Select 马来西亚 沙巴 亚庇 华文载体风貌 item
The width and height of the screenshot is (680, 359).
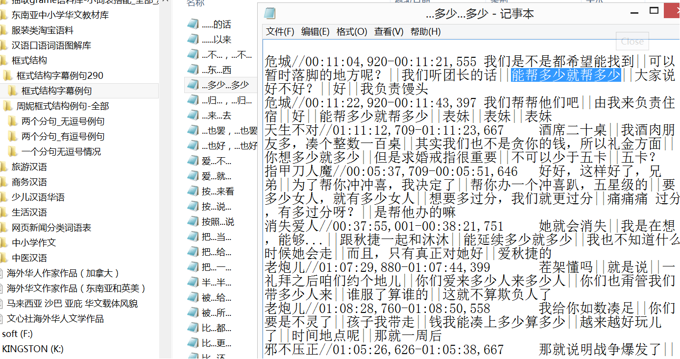(x=73, y=304)
